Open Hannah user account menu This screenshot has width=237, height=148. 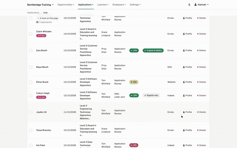pyautogui.click(x=201, y=5)
